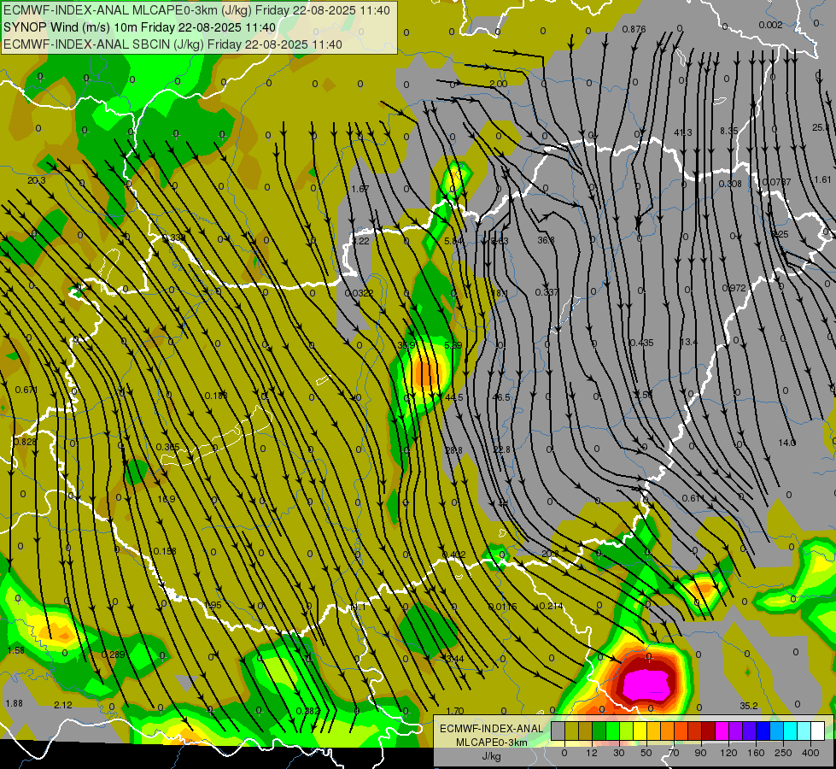Click the legend tick value '12'
Image resolution: width=836 pixels, height=769 pixels.
tap(591, 753)
